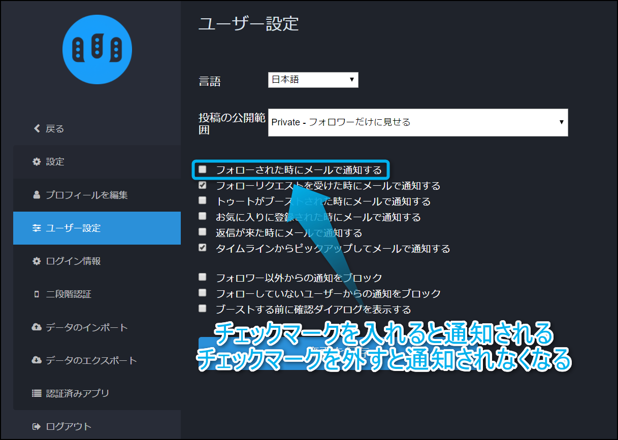
Task: Click the phone icon for 二段階認証
Action: (37, 294)
